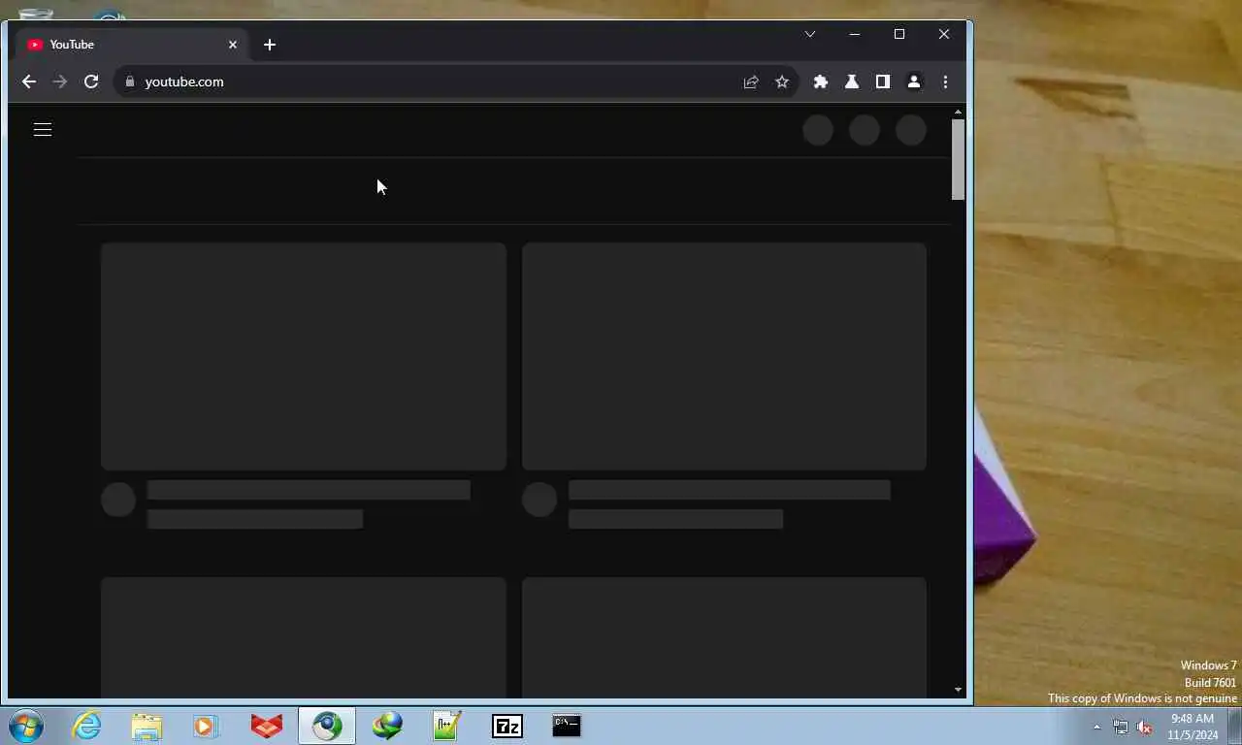Close the YouTube tab

tap(233, 45)
